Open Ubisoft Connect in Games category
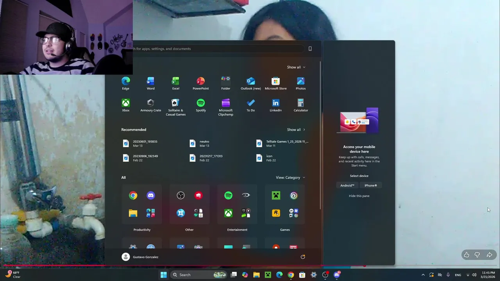The width and height of the screenshot is (500, 281). (x=294, y=196)
